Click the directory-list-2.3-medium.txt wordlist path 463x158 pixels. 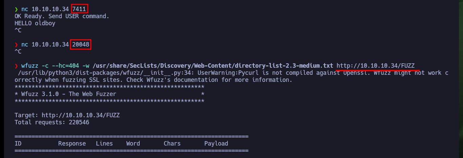coord(213,66)
